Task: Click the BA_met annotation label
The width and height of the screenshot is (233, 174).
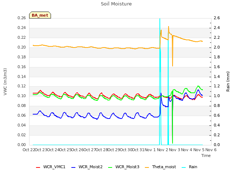Action: click(40, 15)
